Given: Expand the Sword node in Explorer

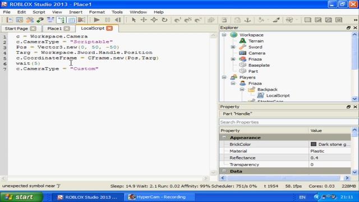Looking at the screenshot, I should (233, 47).
